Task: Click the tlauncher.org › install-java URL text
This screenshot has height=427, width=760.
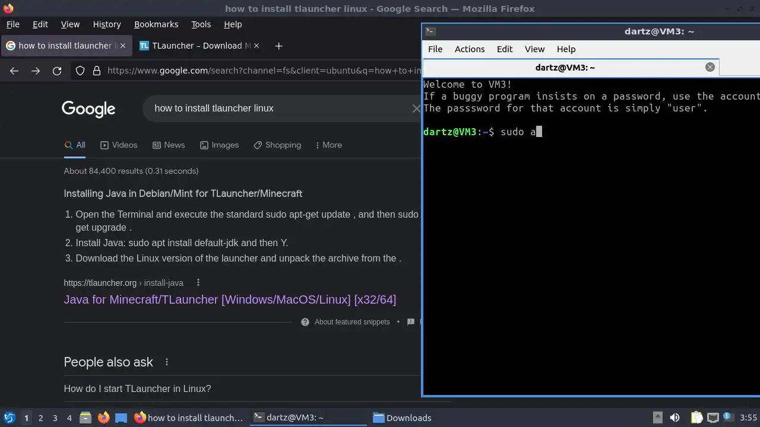Action: point(123,283)
